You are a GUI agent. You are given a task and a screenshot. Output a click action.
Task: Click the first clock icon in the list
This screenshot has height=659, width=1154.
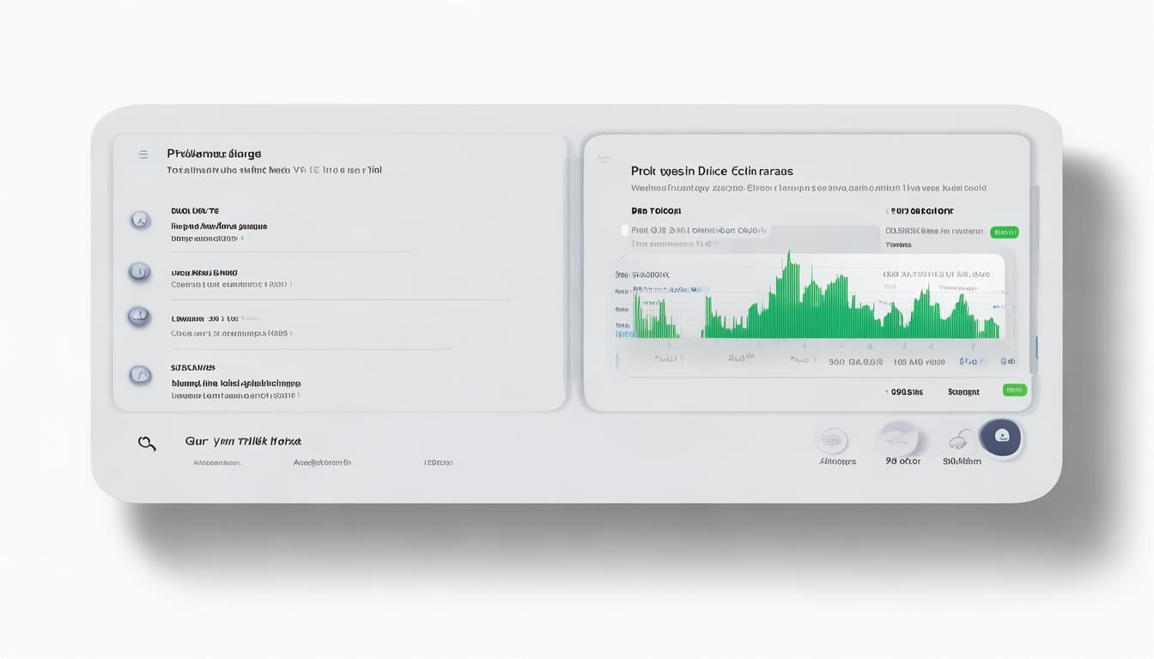(140, 221)
